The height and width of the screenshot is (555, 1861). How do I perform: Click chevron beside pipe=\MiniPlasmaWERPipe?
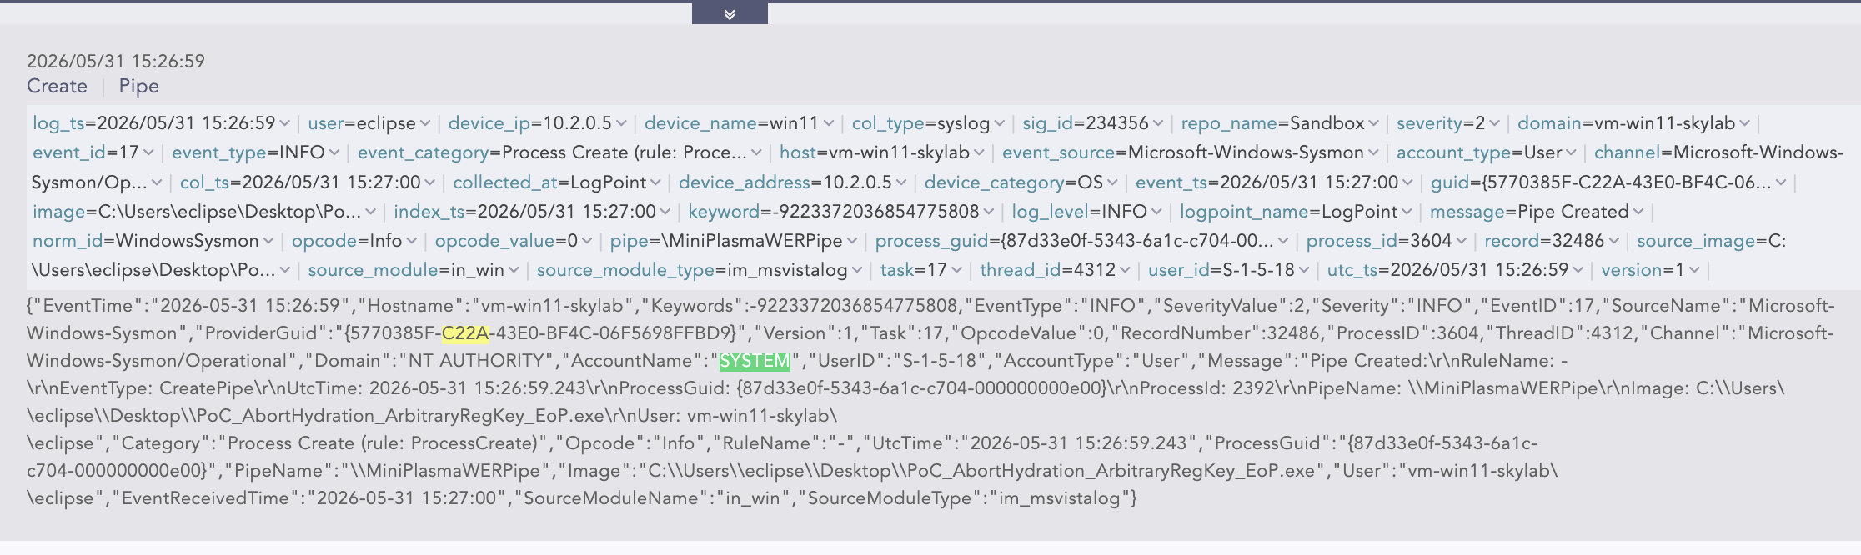(852, 242)
